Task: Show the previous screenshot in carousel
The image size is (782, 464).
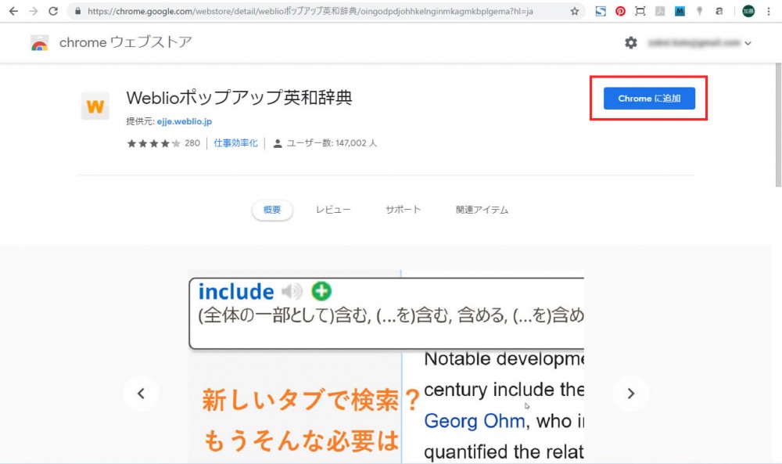Action: tap(141, 393)
